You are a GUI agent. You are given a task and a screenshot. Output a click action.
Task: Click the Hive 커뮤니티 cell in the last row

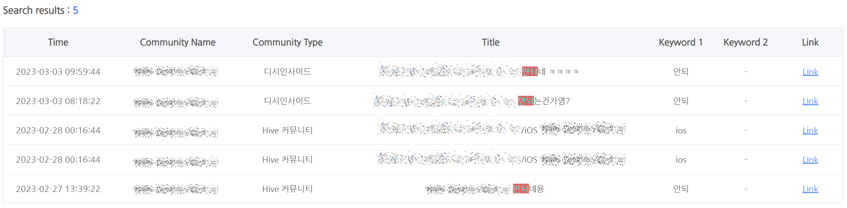(287, 189)
